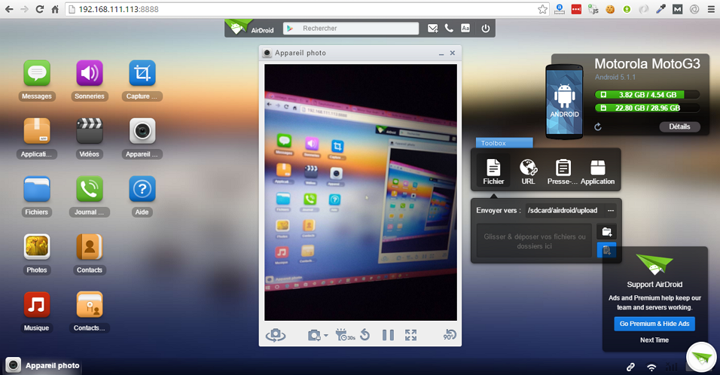Click Go Premium & Hide Ads button
This screenshot has height=375, width=720.
click(654, 324)
